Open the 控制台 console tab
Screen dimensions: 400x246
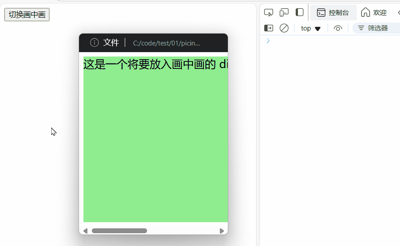point(333,12)
